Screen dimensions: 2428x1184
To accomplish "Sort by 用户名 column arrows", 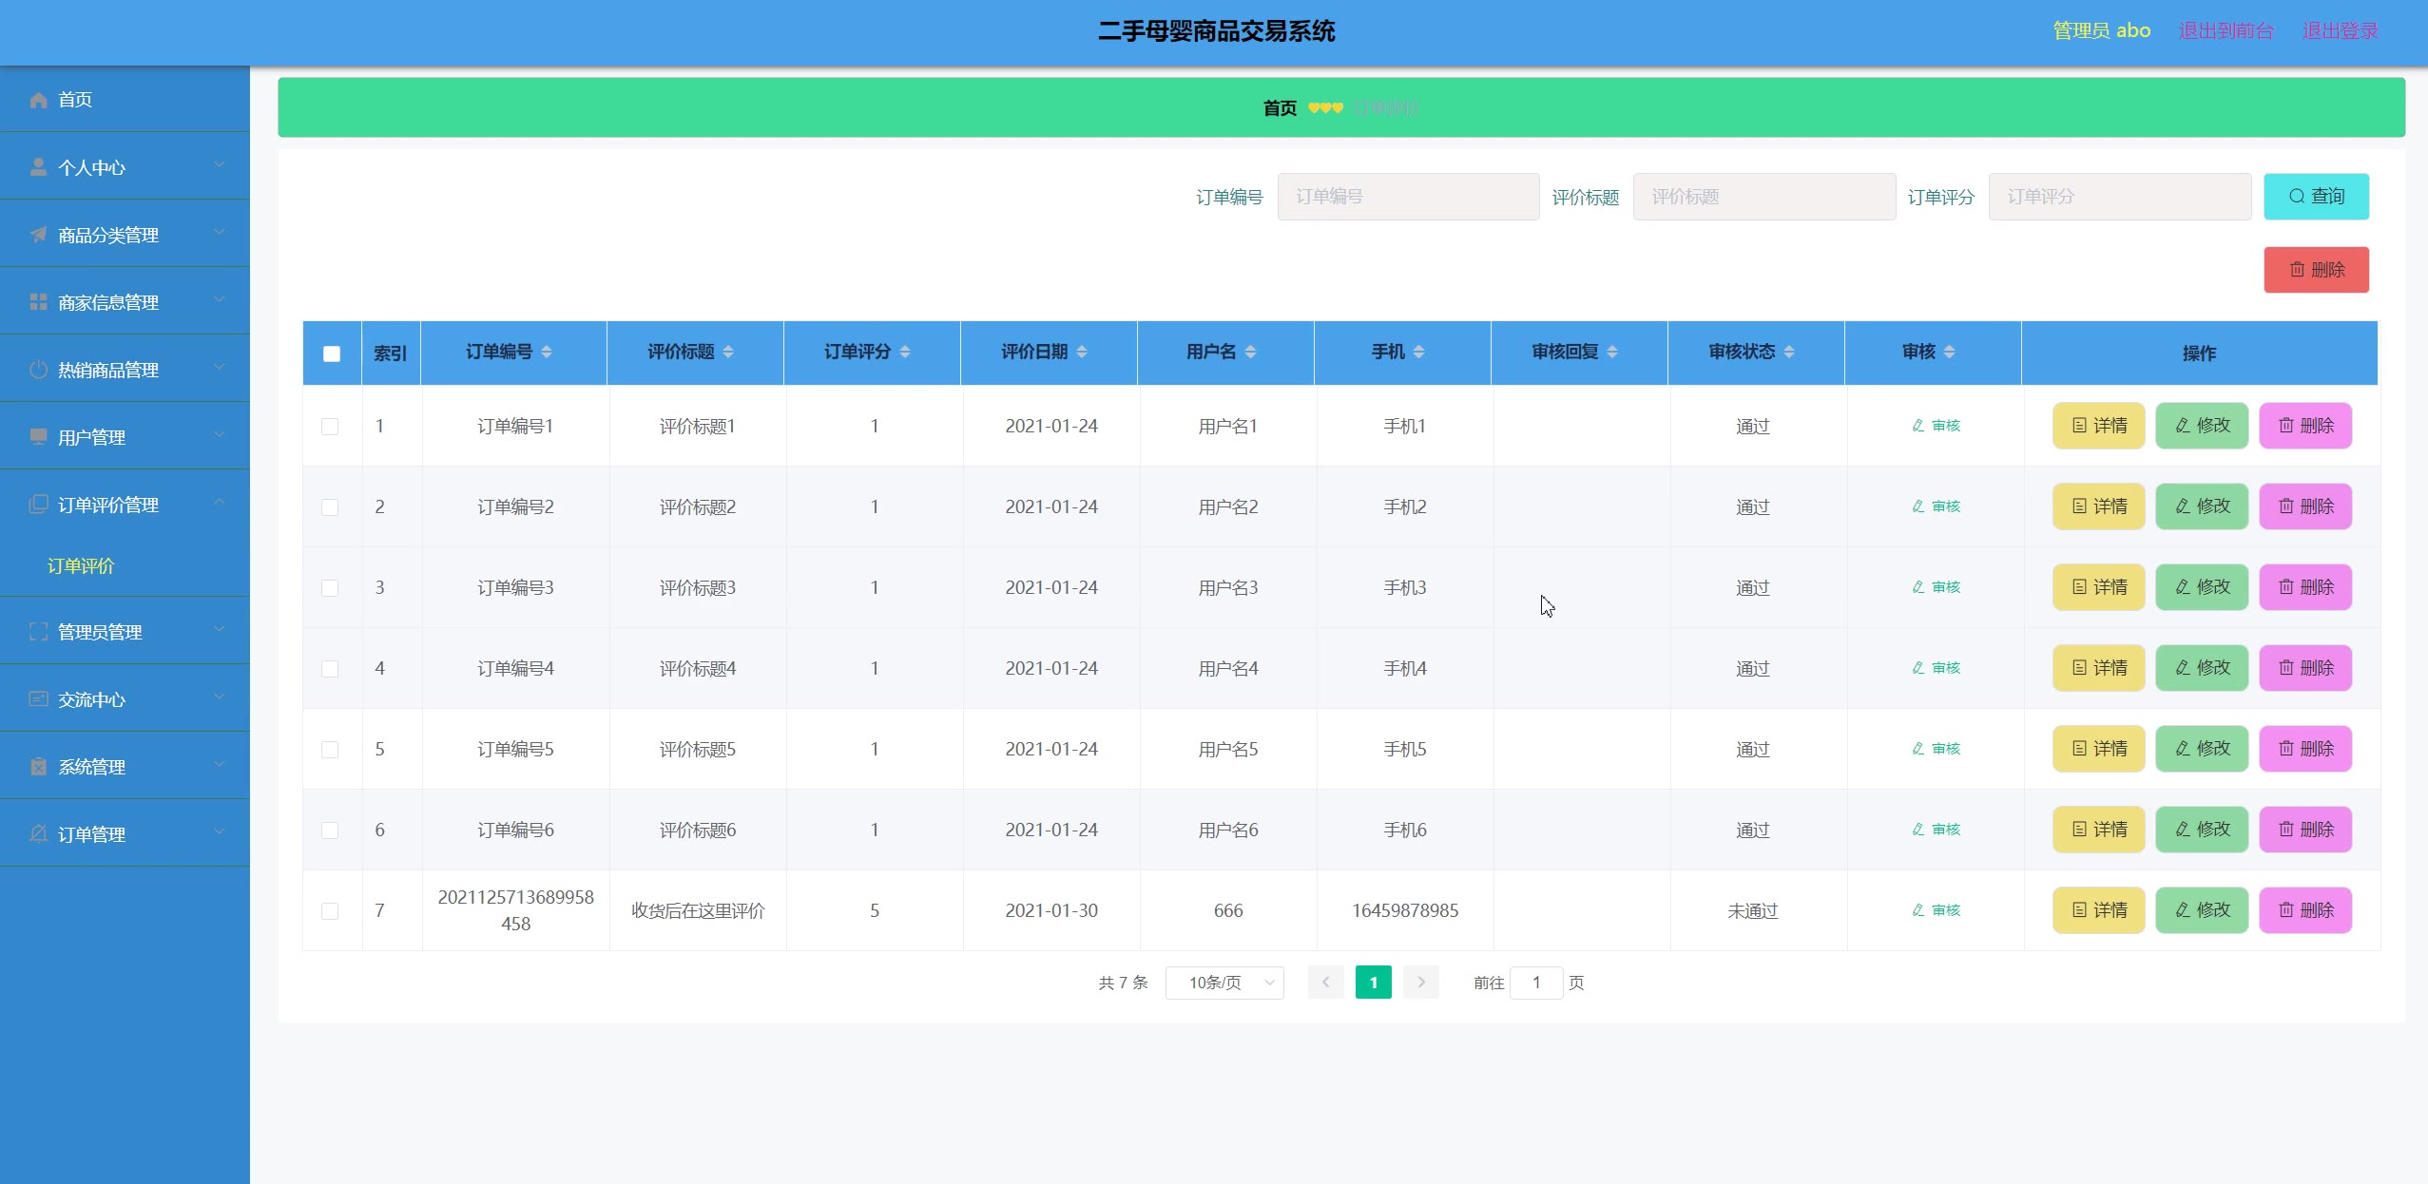I will pos(1251,353).
